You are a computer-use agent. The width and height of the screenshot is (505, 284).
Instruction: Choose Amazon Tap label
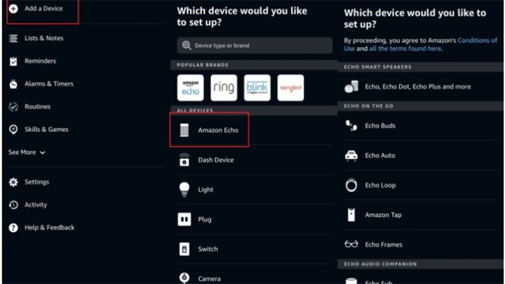tap(383, 215)
